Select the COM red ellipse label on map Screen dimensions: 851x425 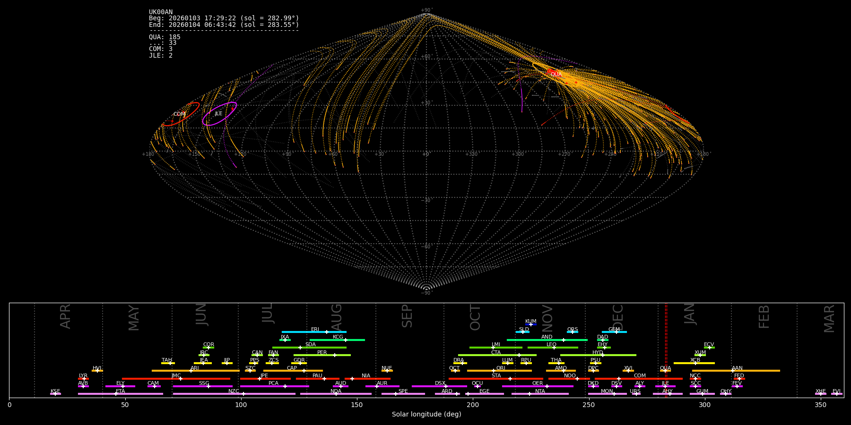click(179, 114)
